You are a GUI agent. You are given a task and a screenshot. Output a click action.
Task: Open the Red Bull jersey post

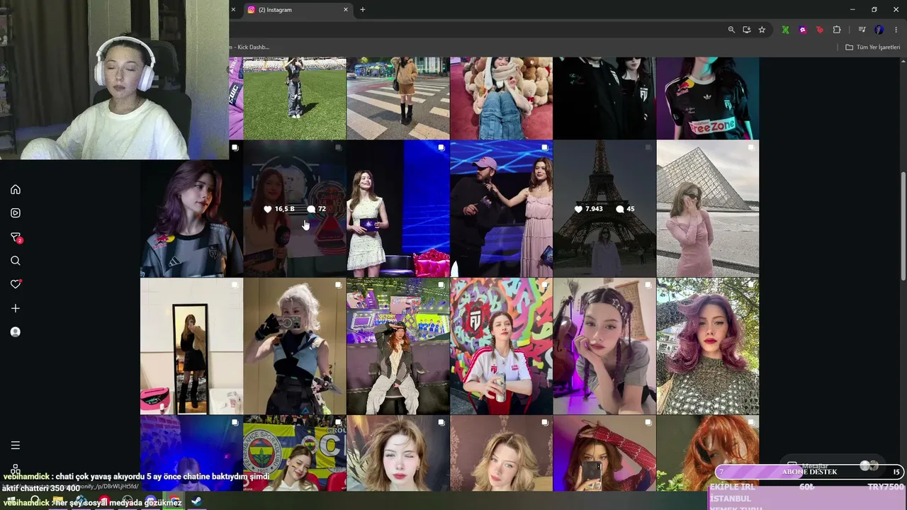point(708,98)
